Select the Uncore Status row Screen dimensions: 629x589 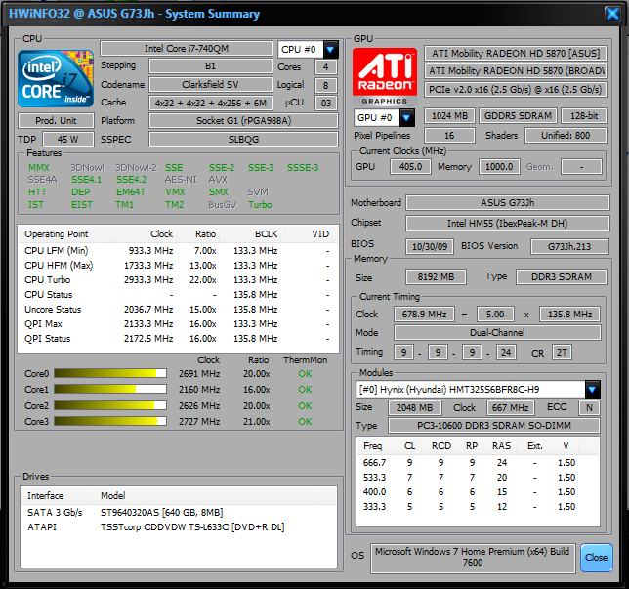coord(178,310)
